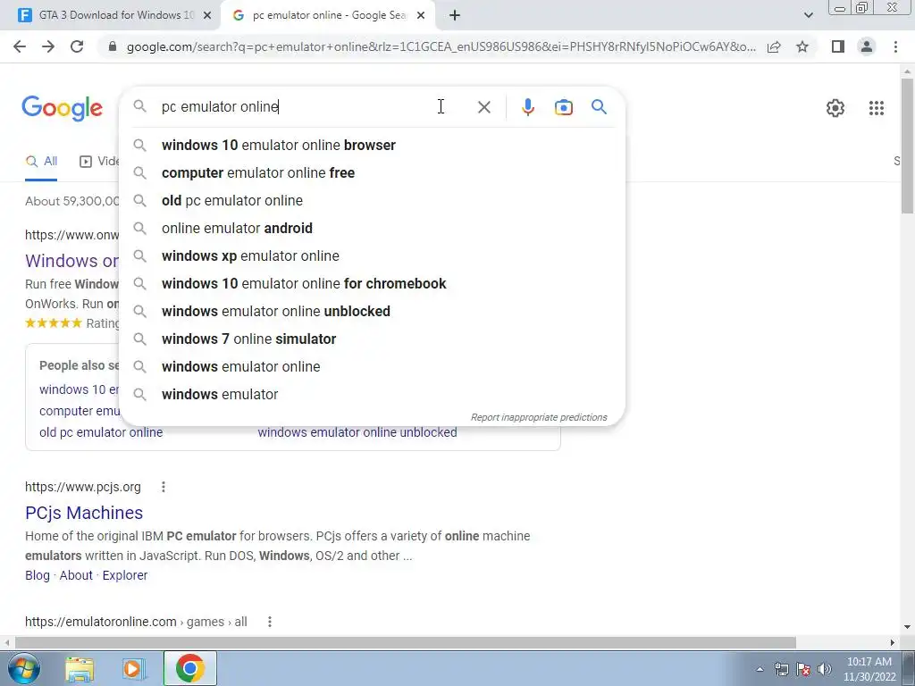Close the GTA 3 Download tab

pos(206,16)
